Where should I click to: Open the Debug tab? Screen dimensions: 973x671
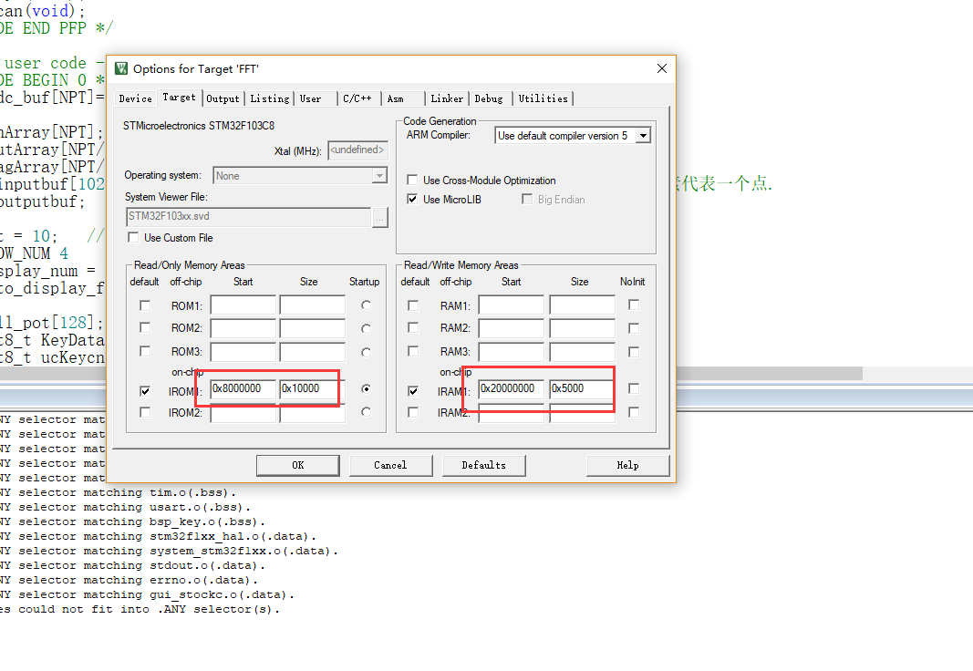click(x=488, y=98)
